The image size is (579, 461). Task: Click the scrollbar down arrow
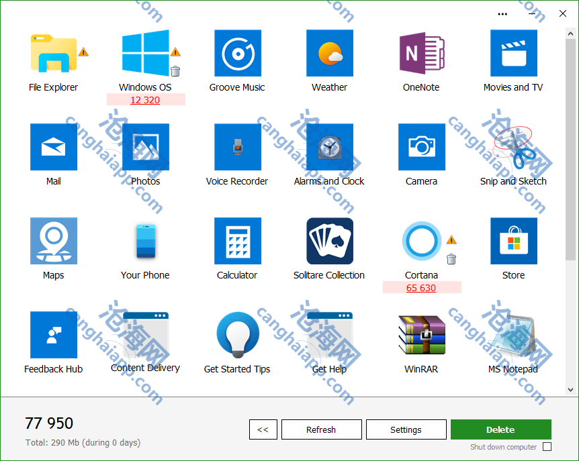571,389
